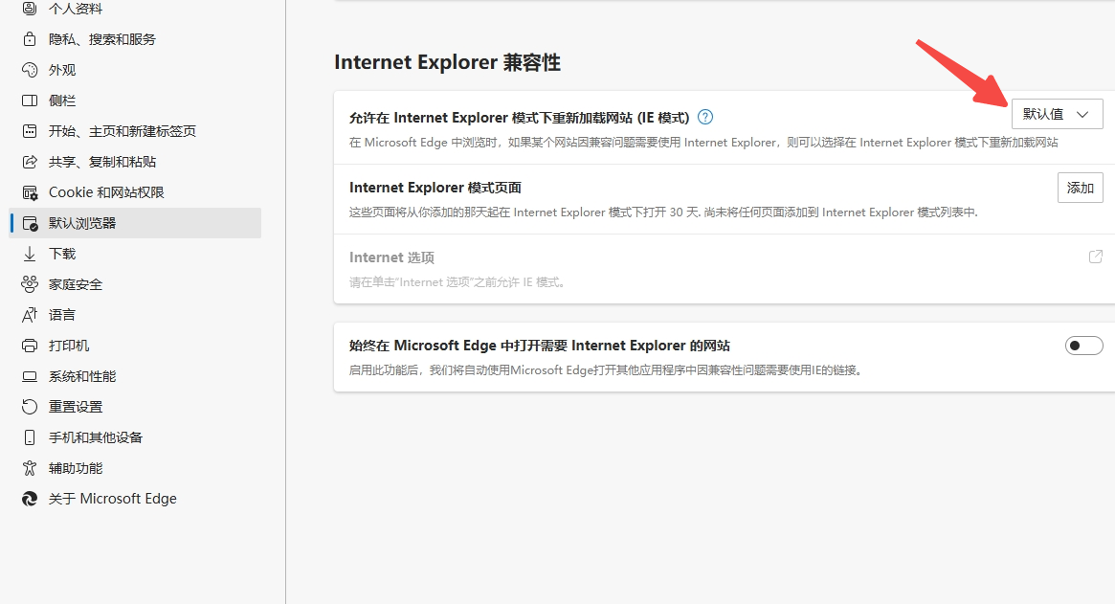The image size is (1115, 604).
Task: Open Cookie 和网站权限 settings
Action: (135, 192)
